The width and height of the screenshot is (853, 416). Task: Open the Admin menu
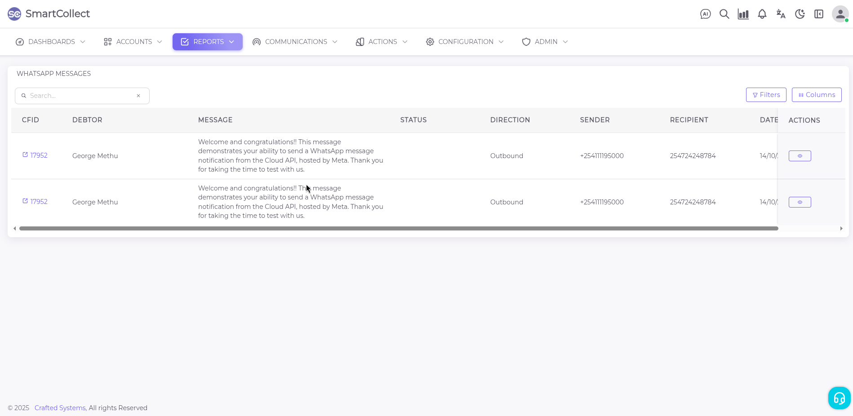[x=545, y=42]
